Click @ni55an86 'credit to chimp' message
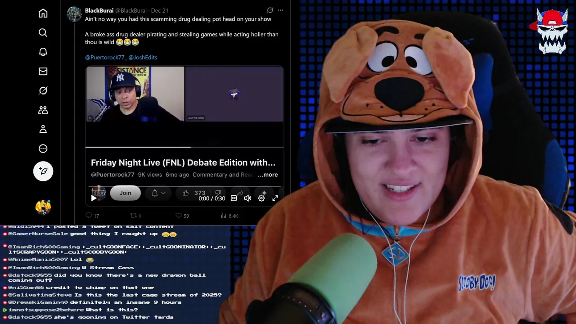Image resolution: width=576 pixels, height=324 pixels. (x=78, y=288)
